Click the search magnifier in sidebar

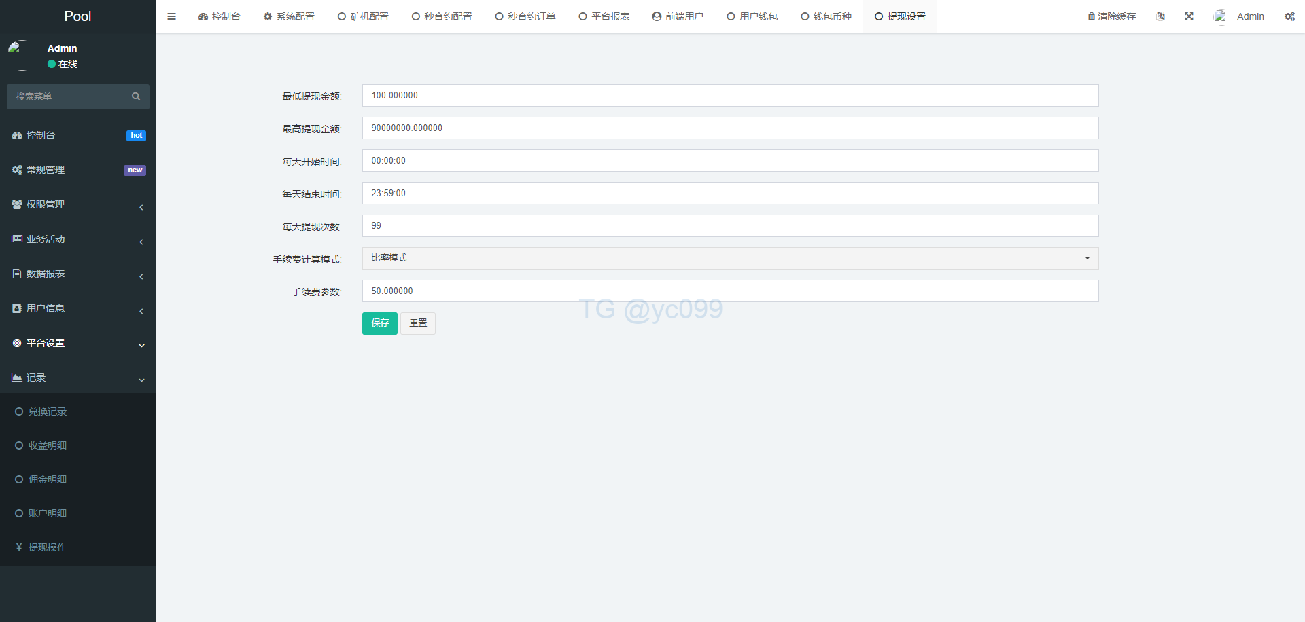(136, 96)
